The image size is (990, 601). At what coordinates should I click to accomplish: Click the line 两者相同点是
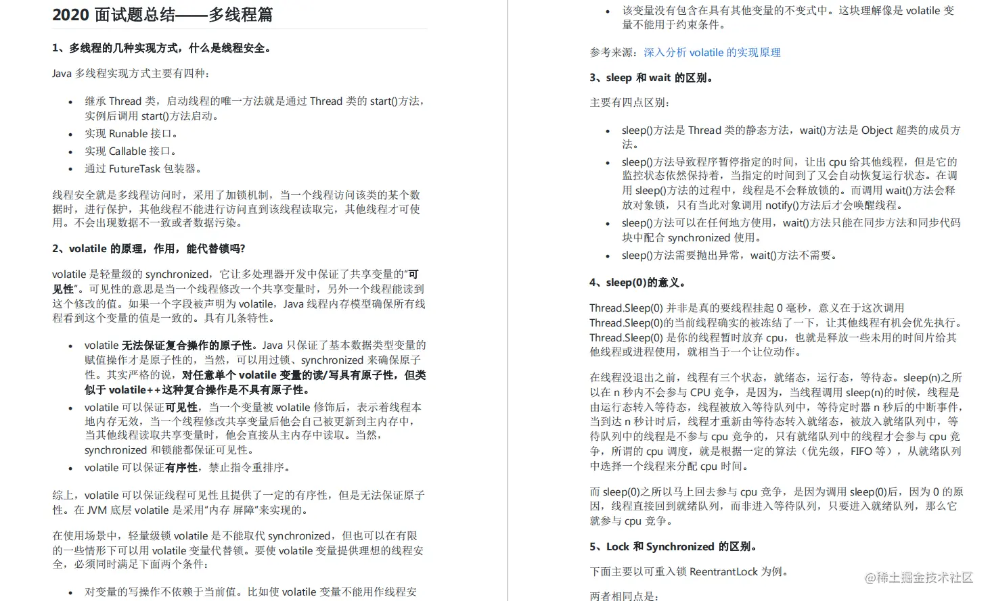click(x=623, y=596)
